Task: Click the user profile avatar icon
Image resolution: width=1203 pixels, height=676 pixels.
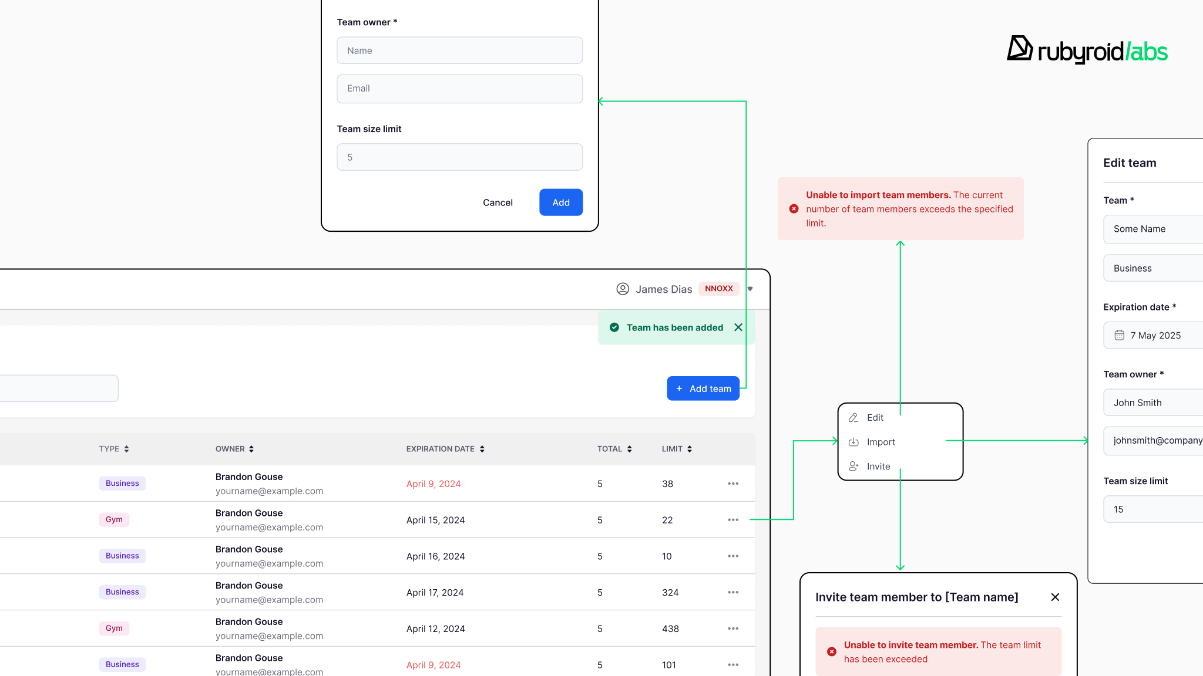Action: [623, 289]
